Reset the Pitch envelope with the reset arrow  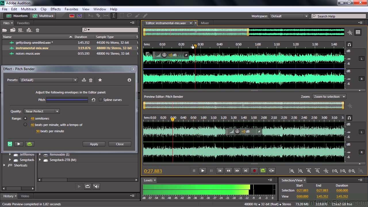click(93, 100)
